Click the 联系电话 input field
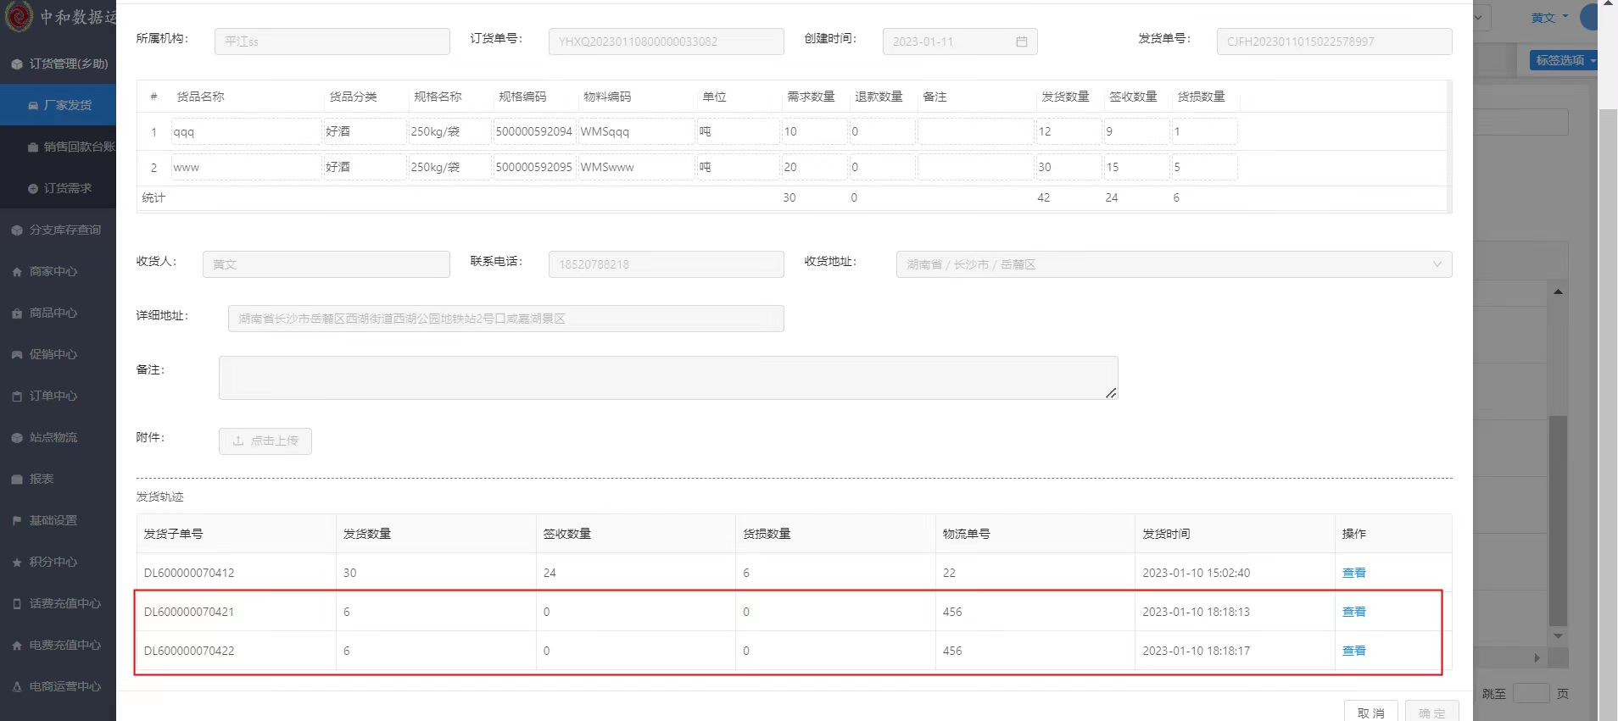Screen dimensions: 1618x721 pos(666,264)
